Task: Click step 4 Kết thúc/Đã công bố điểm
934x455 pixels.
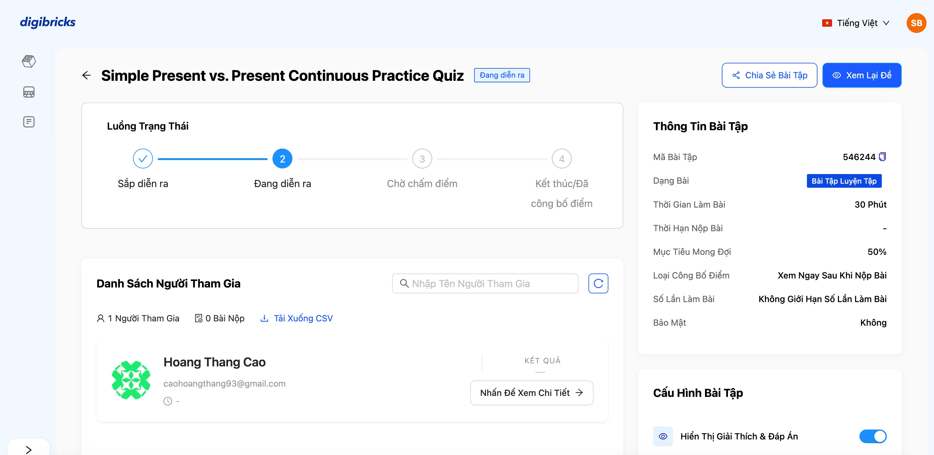Action: (x=561, y=159)
